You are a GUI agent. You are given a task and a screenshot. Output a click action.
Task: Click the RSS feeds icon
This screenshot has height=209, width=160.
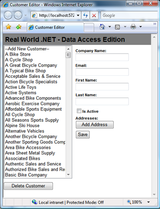tap(117, 27)
